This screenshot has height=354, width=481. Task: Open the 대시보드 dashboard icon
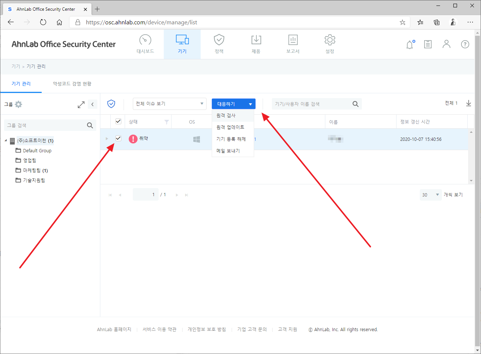[145, 40]
